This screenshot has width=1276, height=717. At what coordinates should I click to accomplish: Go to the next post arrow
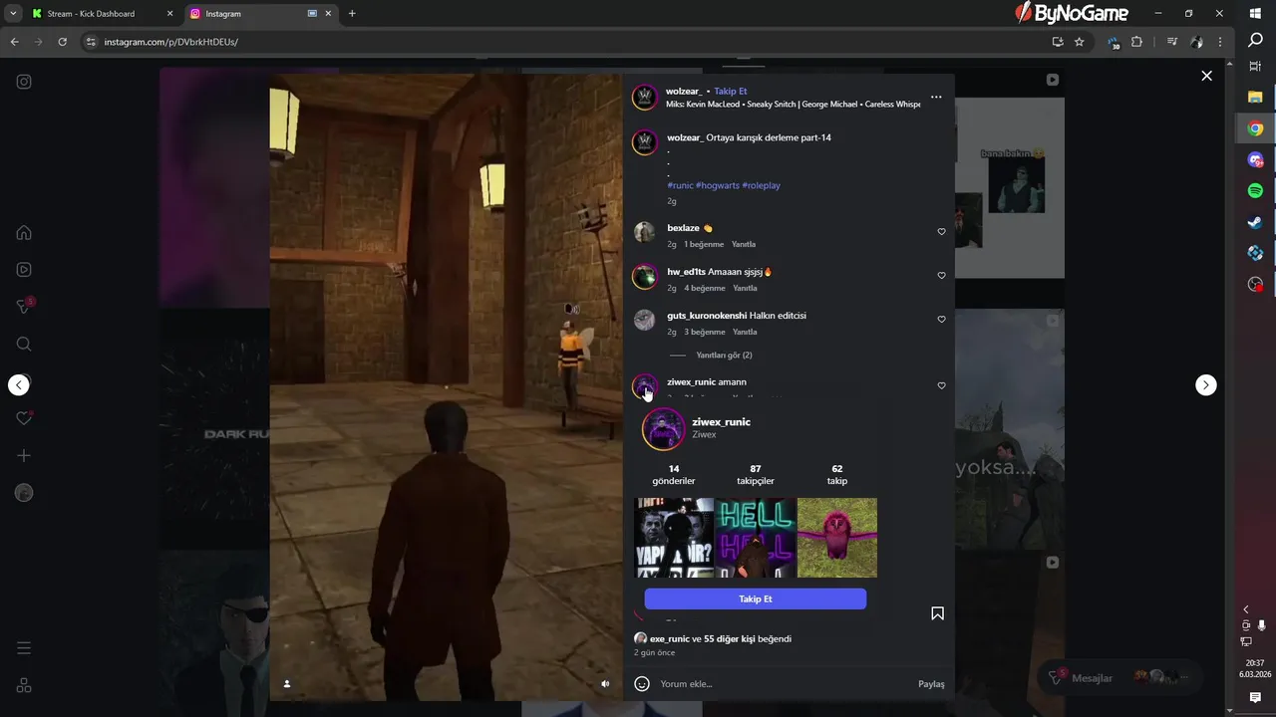coord(1206,384)
